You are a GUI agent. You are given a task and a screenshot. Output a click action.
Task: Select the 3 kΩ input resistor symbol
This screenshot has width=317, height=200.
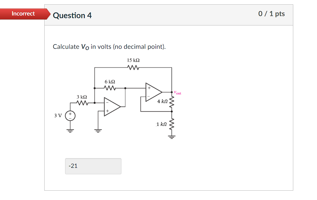81,102
